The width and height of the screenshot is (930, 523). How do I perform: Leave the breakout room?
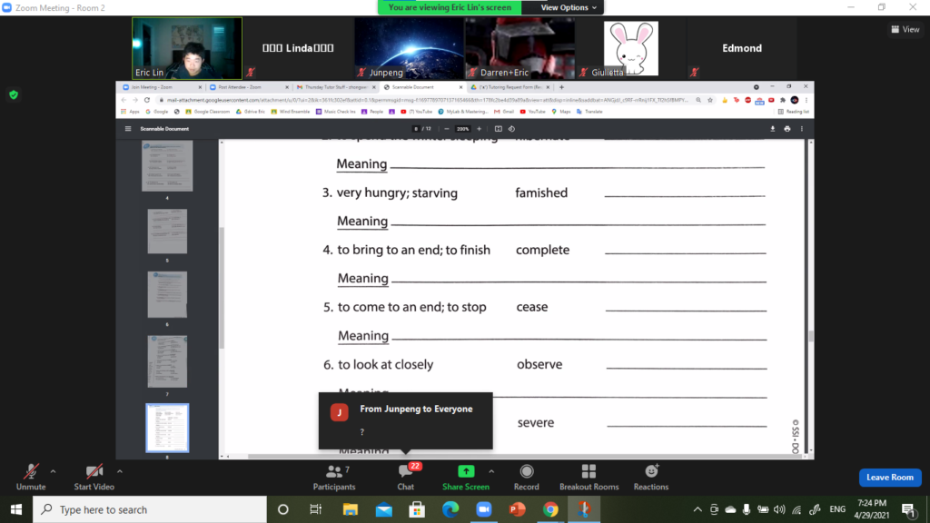(890, 478)
